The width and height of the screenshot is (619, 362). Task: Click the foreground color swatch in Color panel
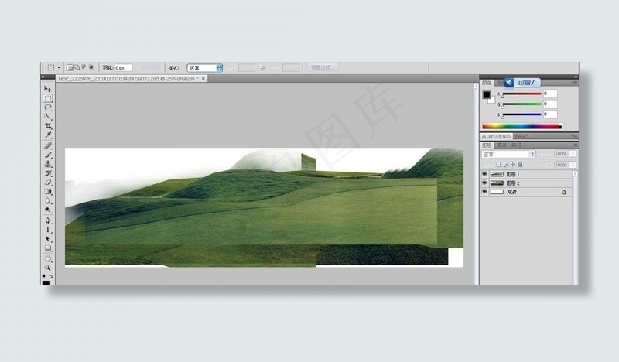[x=487, y=94]
